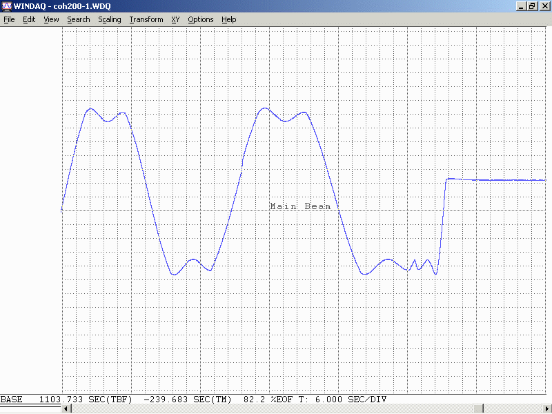Image resolution: width=552 pixels, height=414 pixels.
Task: Open the Search menu
Action: [x=78, y=19]
